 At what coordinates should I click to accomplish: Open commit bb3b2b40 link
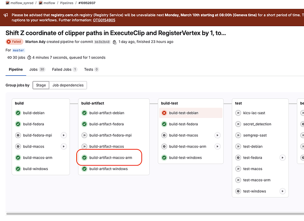click(x=102, y=42)
